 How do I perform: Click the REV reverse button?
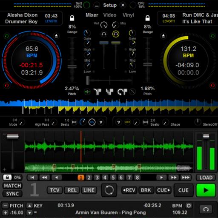[x=129, y=190]
